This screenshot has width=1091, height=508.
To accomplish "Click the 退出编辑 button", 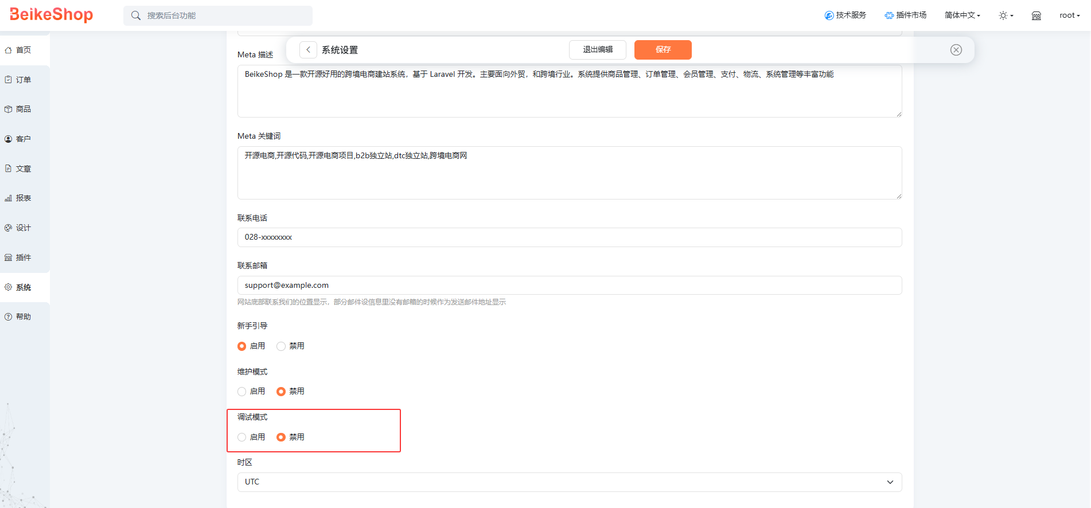I will tap(597, 50).
